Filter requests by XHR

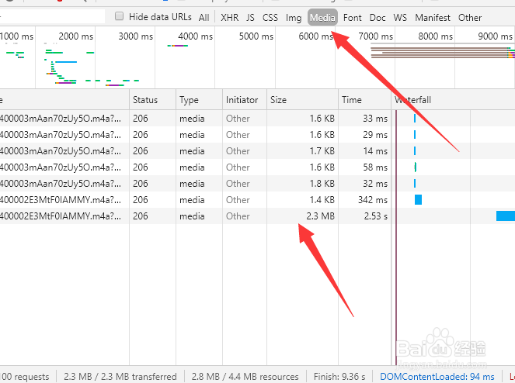click(x=230, y=17)
